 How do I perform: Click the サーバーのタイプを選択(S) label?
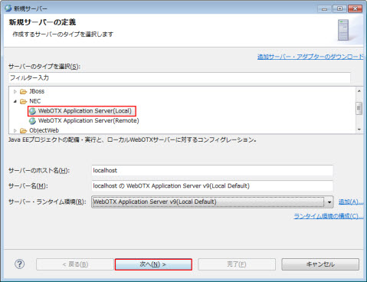[x=44, y=67]
